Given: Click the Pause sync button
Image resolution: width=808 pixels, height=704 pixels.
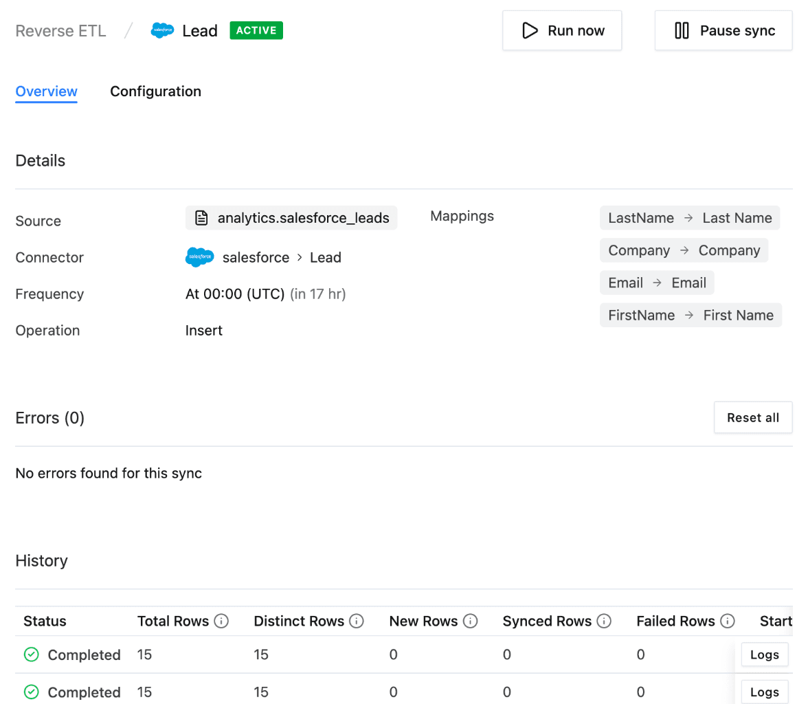Looking at the screenshot, I should coord(723,30).
